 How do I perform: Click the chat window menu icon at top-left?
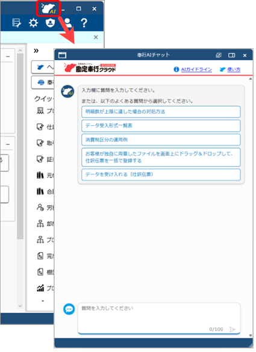pos(62,55)
